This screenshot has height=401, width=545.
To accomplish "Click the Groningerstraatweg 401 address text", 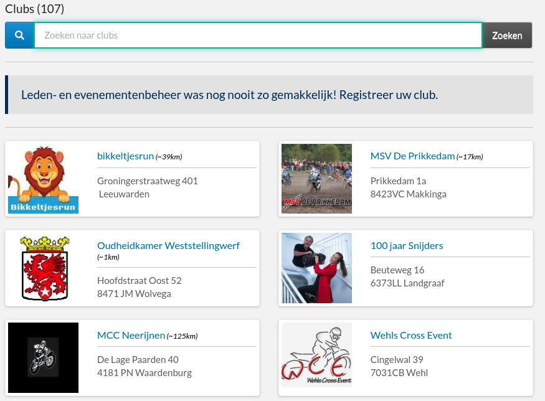I will pyautogui.click(x=147, y=181).
